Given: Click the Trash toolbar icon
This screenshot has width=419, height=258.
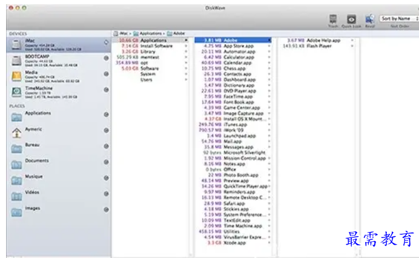Looking at the screenshot, I should coord(332,19).
